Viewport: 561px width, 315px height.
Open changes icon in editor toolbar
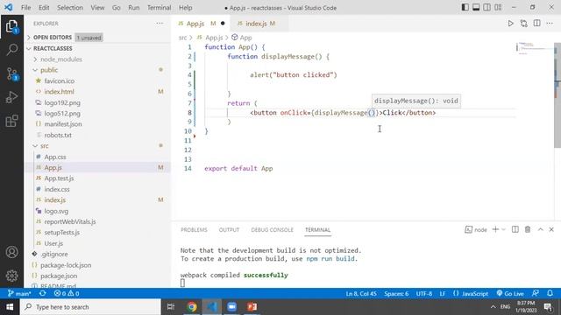point(524,24)
